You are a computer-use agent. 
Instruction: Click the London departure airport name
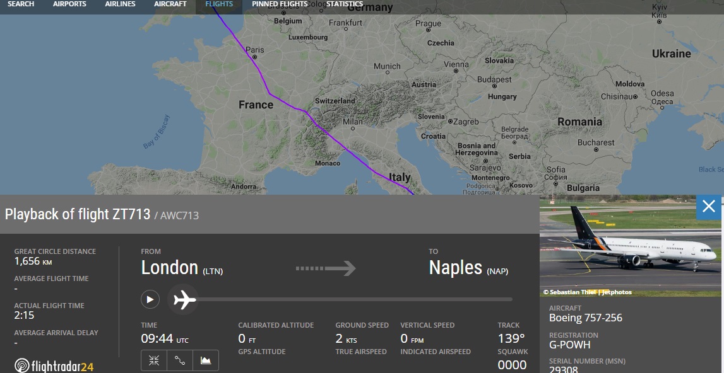point(170,268)
